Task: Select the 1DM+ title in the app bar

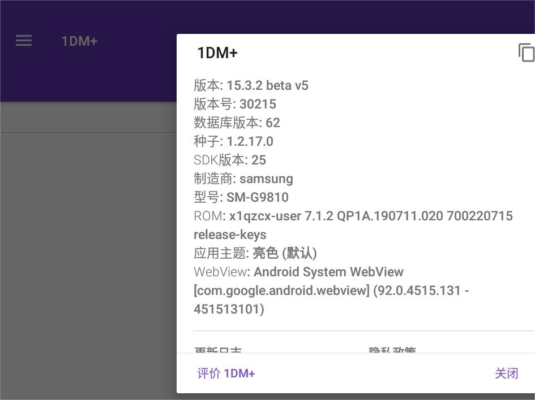Action: (x=79, y=41)
